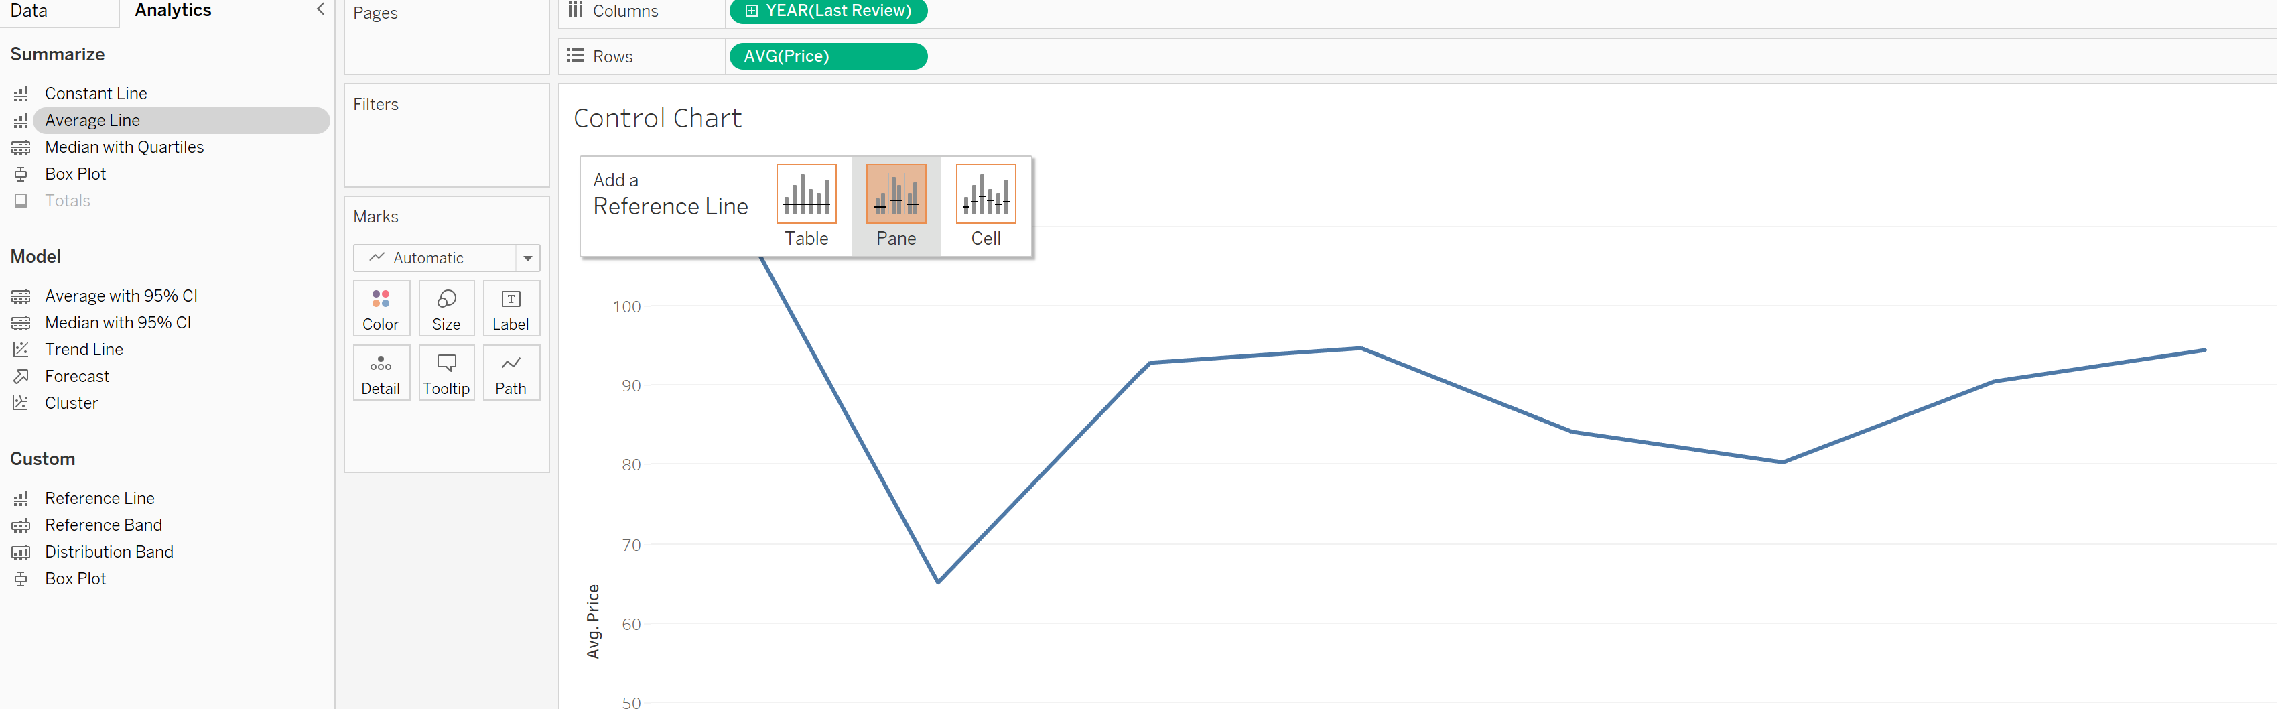Image resolution: width=2278 pixels, height=709 pixels.
Task: Choose Table scope for the reference line
Action: click(807, 207)
